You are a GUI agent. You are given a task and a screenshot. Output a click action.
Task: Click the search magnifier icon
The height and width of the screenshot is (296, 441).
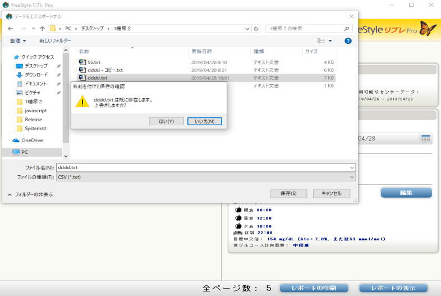point(347,29)
